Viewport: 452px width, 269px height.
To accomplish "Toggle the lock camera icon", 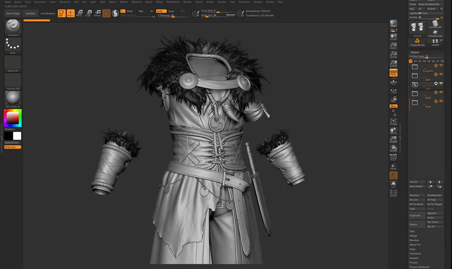I will (393, 99).
